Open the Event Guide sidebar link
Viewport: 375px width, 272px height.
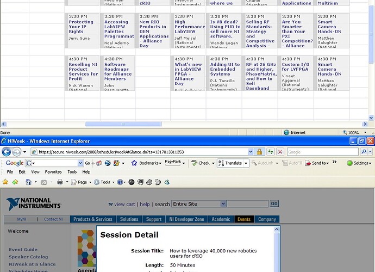(23, 250)
